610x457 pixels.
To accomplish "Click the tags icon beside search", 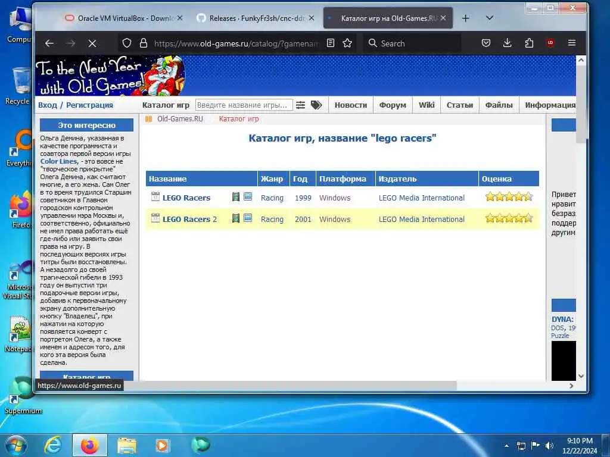I will click(x=316, y=105).
